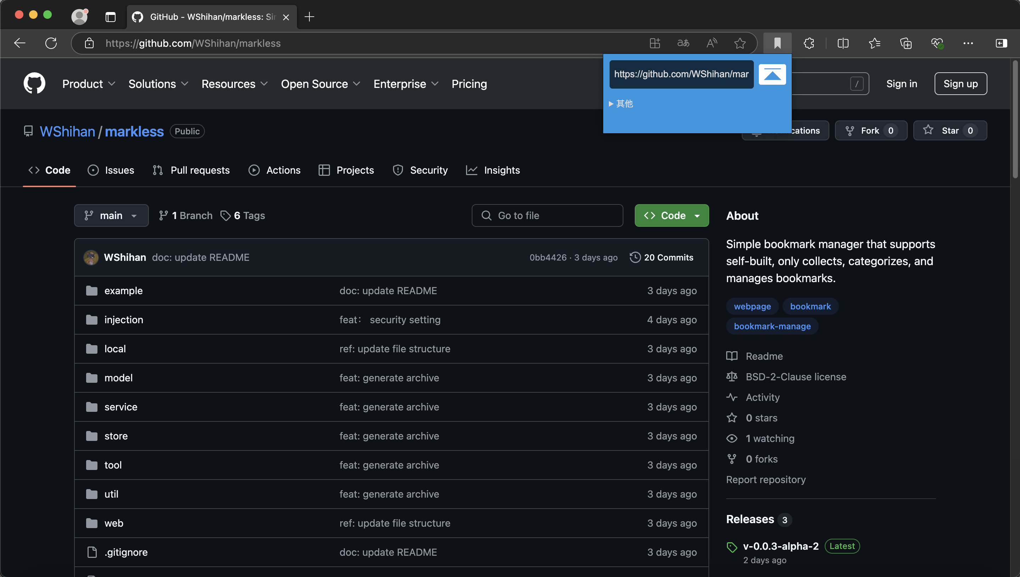
Task: View 20 Commits history
Action: [661, 257]
